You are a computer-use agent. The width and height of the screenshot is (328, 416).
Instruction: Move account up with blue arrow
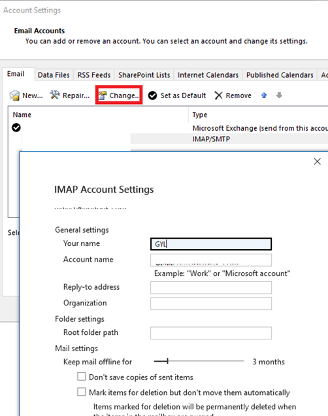(x=263, y=95)
